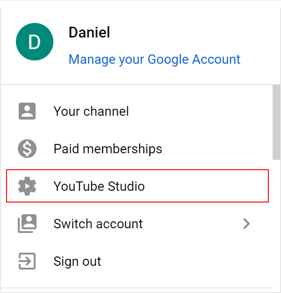Screen dimensions: 281x293
Task: Click the dollar sign Paid memberships icon
Action: pos(27,149)
